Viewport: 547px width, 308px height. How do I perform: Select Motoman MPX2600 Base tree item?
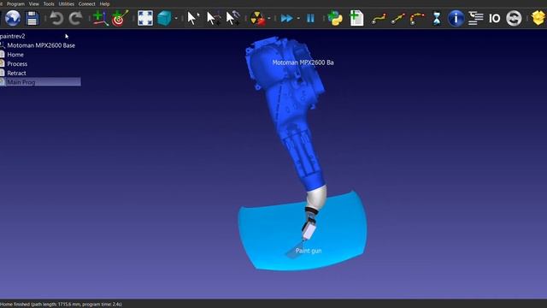[x=41, y=45]
